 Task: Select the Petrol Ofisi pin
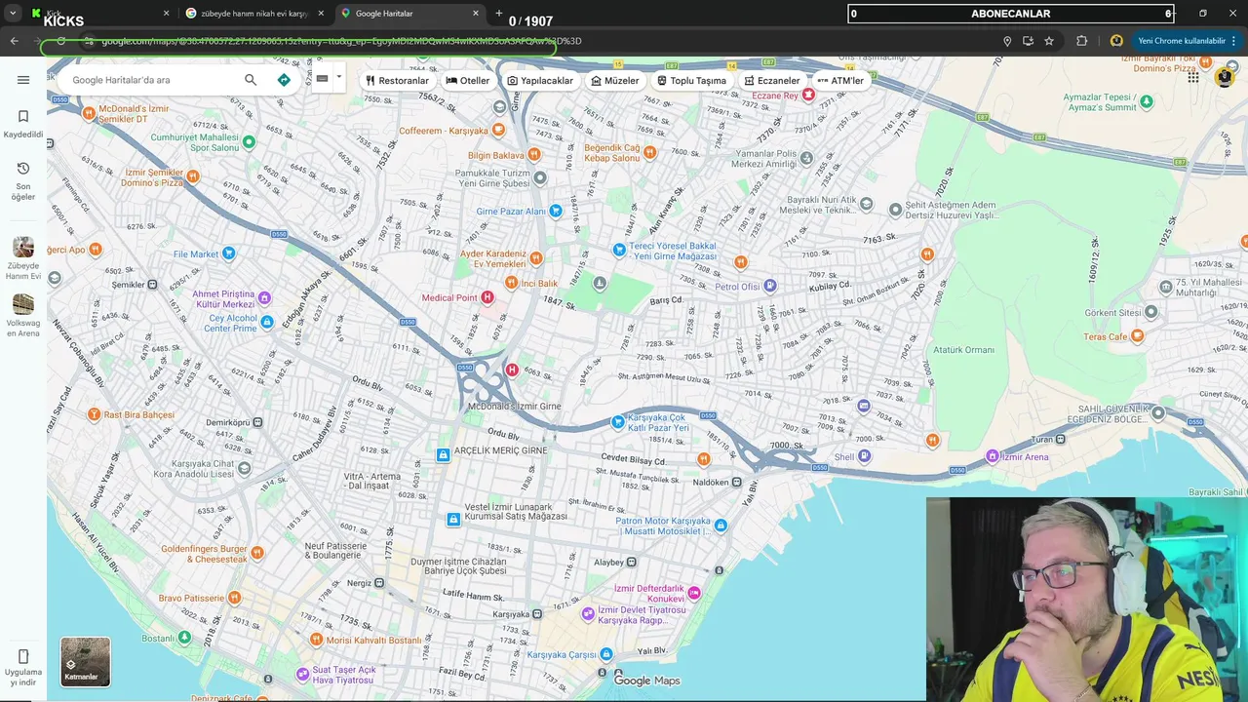[770, 286]
